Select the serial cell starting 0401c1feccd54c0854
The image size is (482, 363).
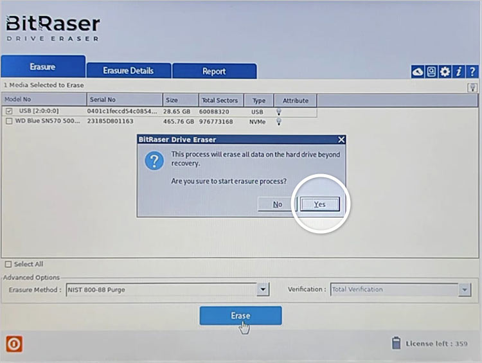[122, 111]
